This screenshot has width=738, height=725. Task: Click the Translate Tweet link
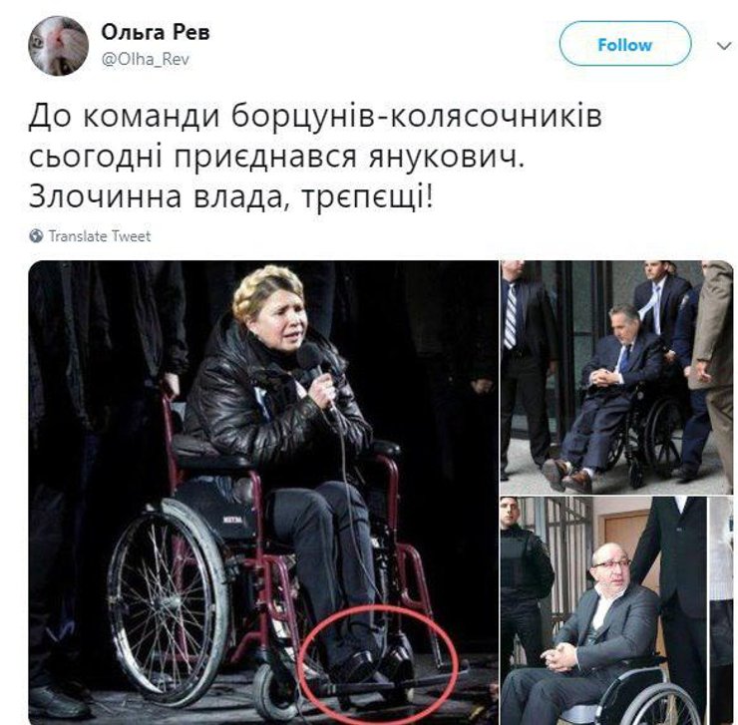pos(100,236)
